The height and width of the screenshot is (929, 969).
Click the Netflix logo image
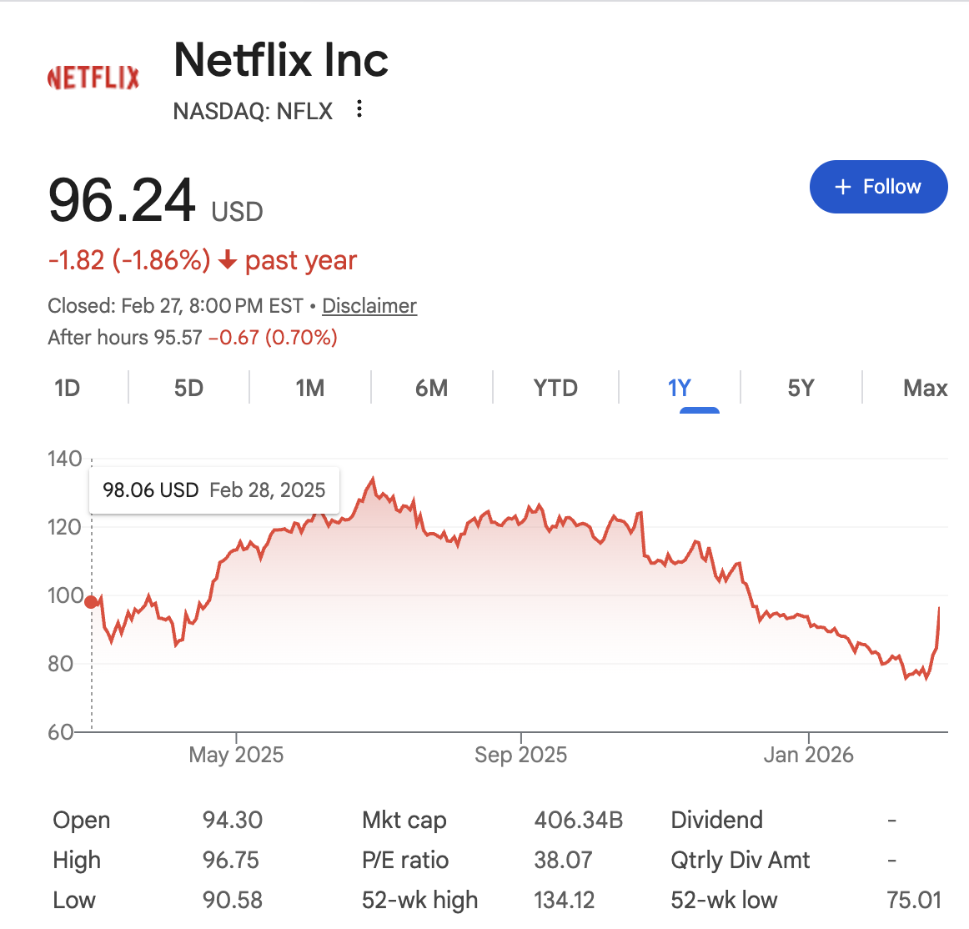click(x=93, y=78)
